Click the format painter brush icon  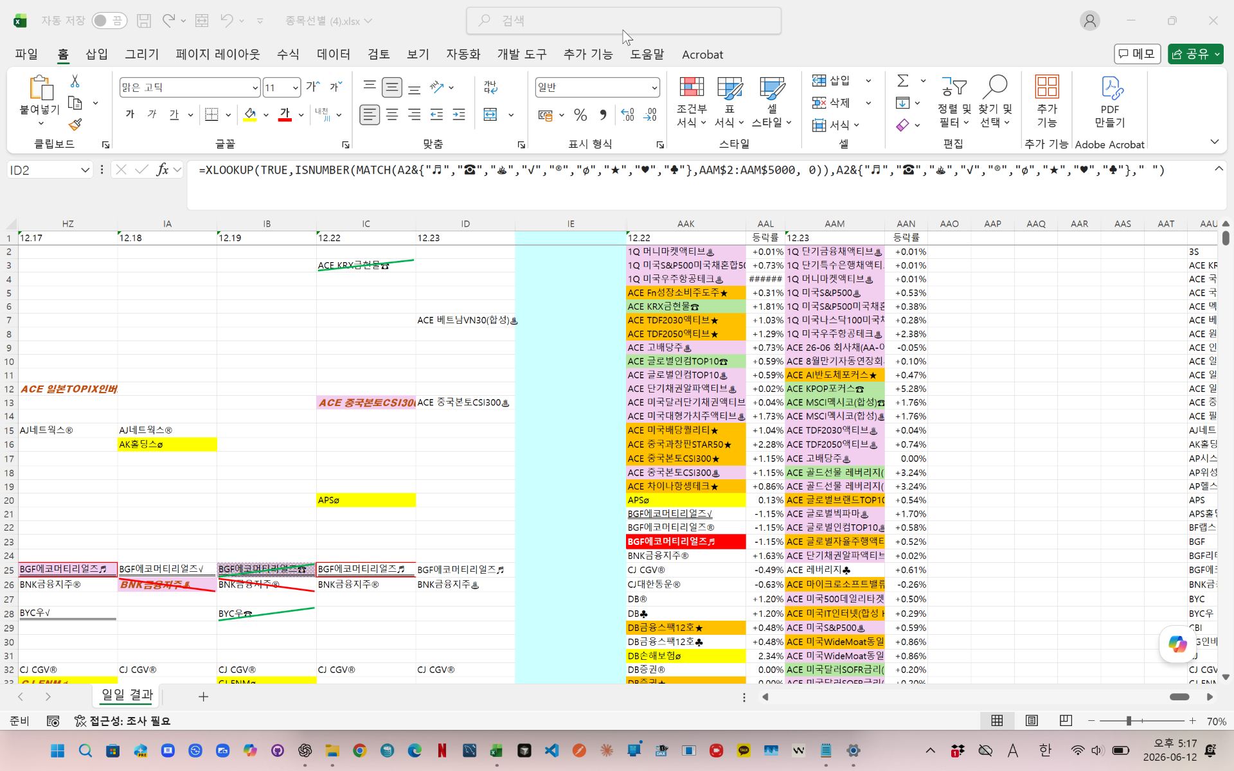tap(75, 124)
